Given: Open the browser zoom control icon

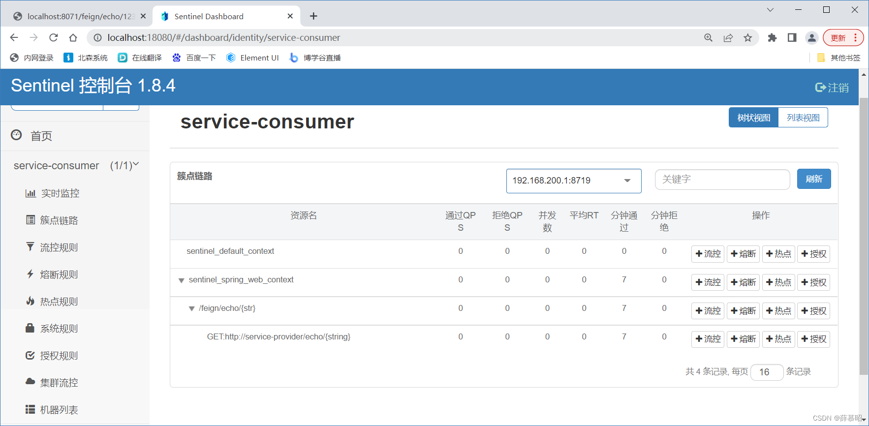Looking at the screenshot, I should click(x=708, y=37).
